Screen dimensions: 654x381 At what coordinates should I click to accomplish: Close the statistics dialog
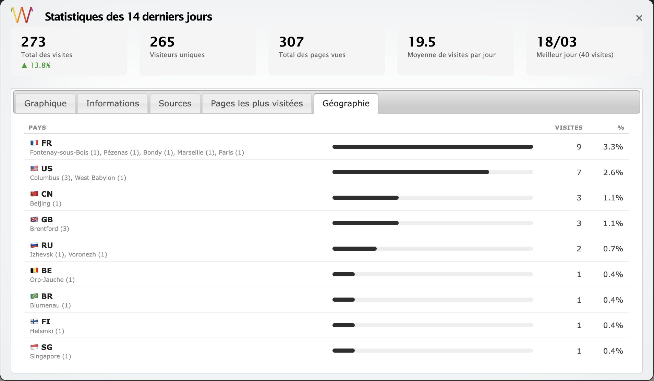tap(639, 18)
